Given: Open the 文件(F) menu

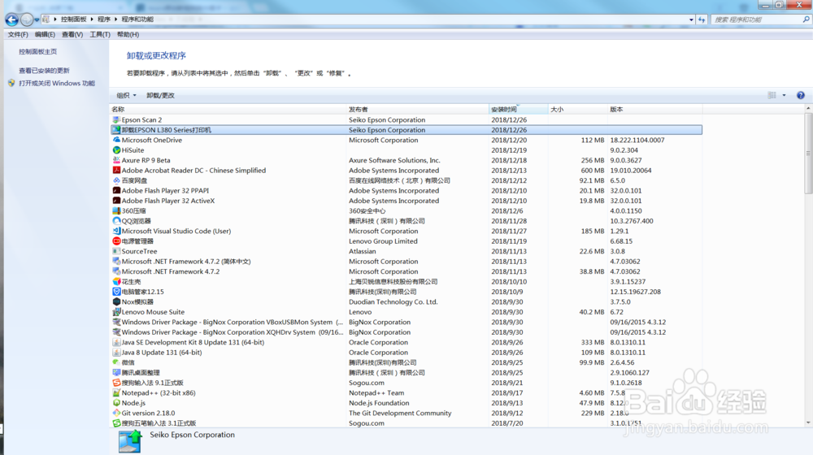Looking at the screenshot, I should (18, 35).
